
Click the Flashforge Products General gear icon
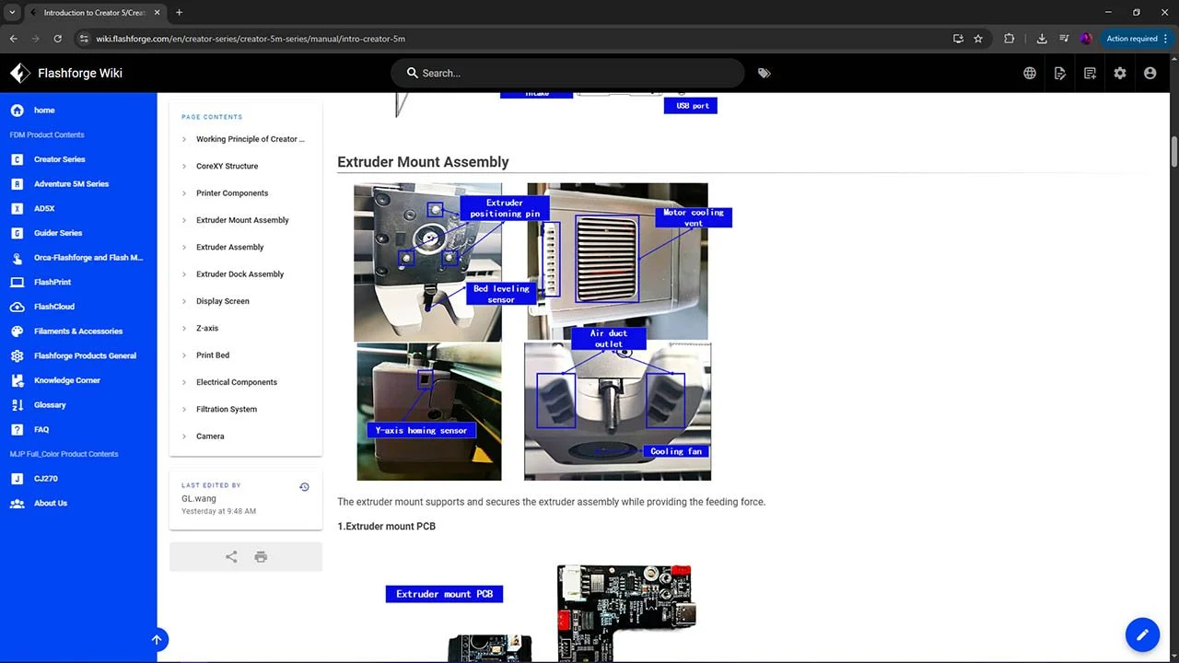17,355
